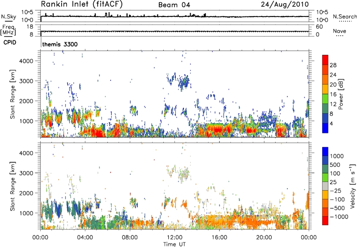Click the red bottom segment of the velocity colorbar
Screen dimensions: 357x247
(325, 221)
